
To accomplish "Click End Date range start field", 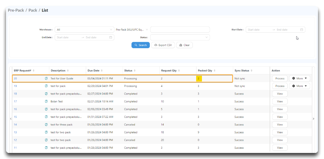I will coord(67,38).
